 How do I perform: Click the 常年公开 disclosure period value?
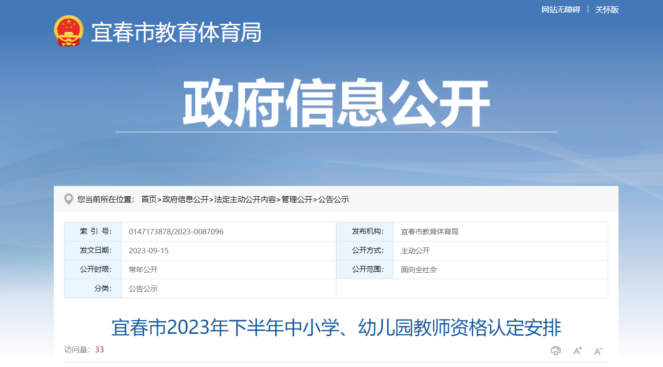coord(143,269)
